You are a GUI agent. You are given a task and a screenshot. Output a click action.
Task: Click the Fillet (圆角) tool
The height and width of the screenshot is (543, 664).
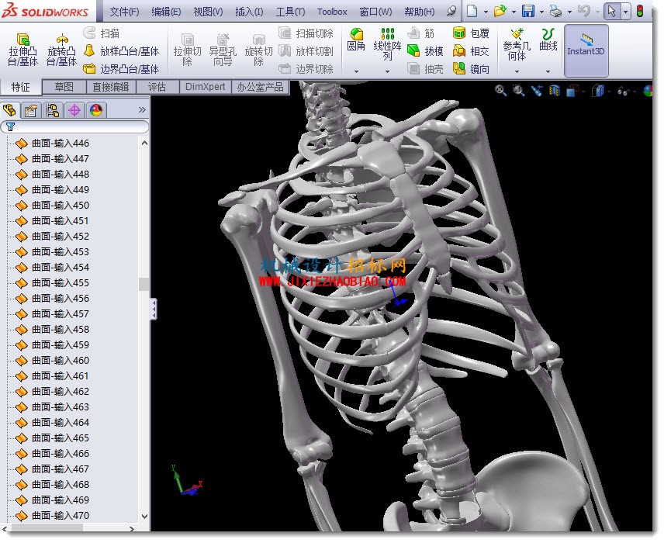[x=356, y=40]
